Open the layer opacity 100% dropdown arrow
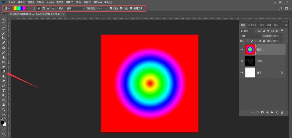 [x=281, y=36]
